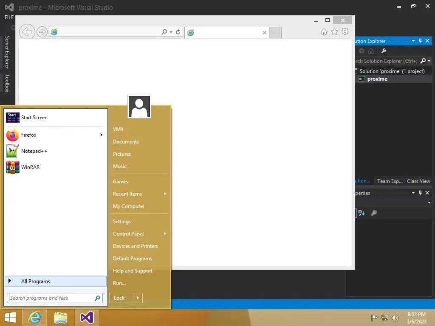The width and height of the screenshot is (435, 326).
Task: Open a new tab in Internet Explorer
Action: click(275, 33)
